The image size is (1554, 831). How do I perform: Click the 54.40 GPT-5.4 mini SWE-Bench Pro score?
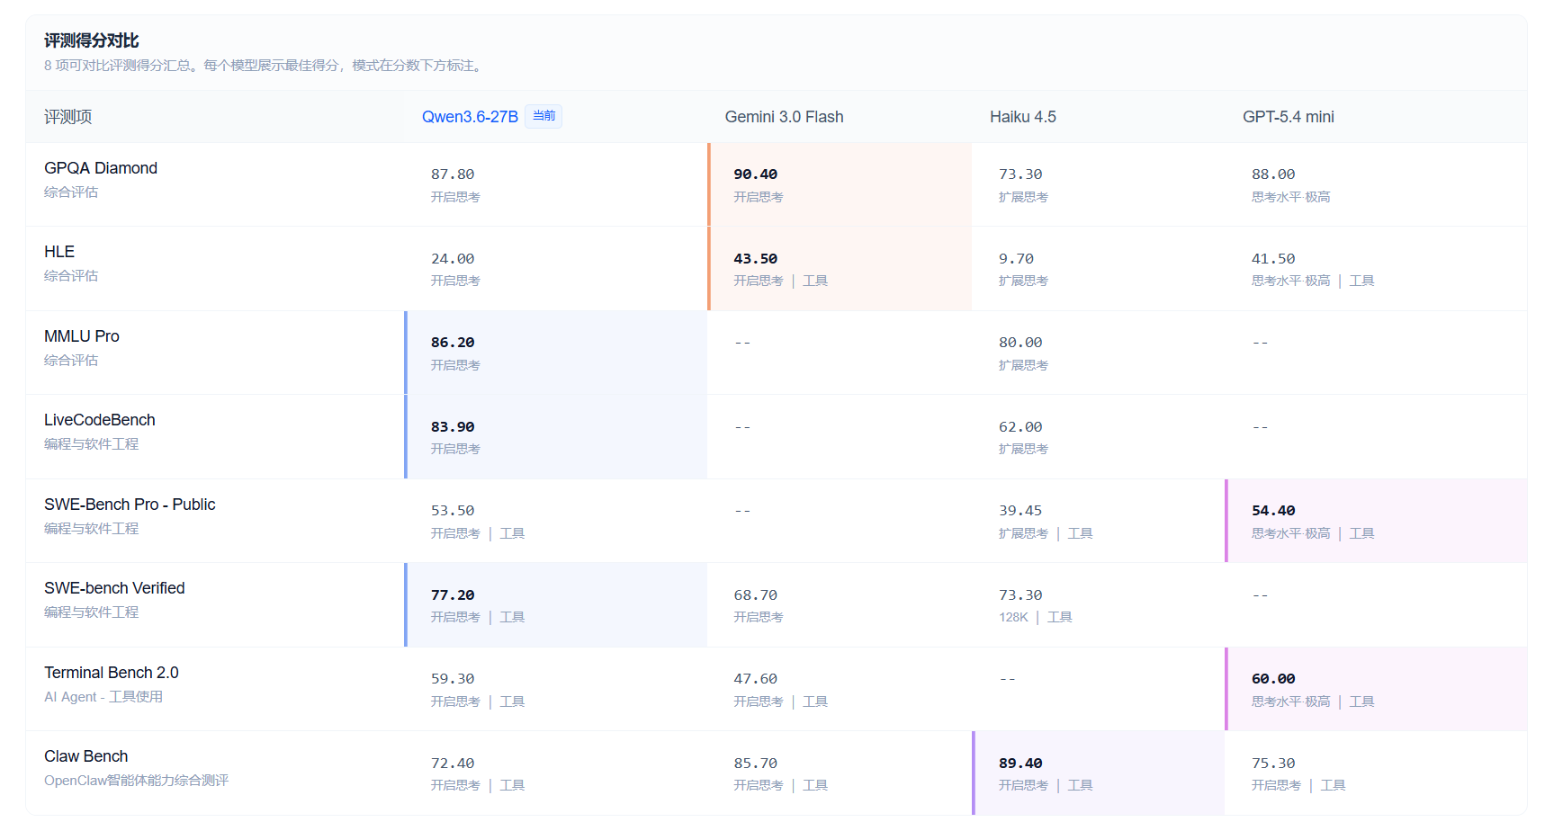(1273, 511)
